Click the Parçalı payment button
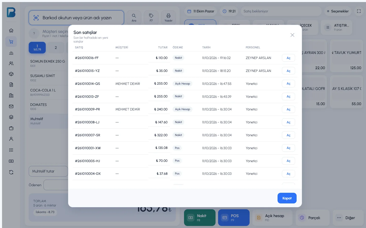The image size is (366, 228). (313, 218)
